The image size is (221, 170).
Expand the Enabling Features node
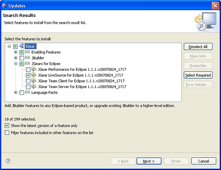click(16, 52)
